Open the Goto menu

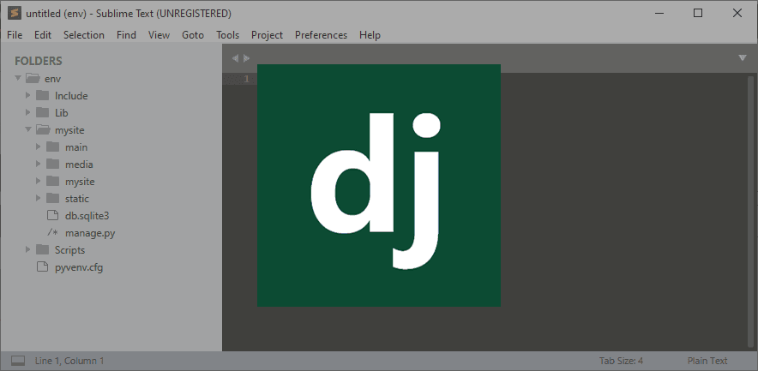pyautogui.click(x=193, y=35)
